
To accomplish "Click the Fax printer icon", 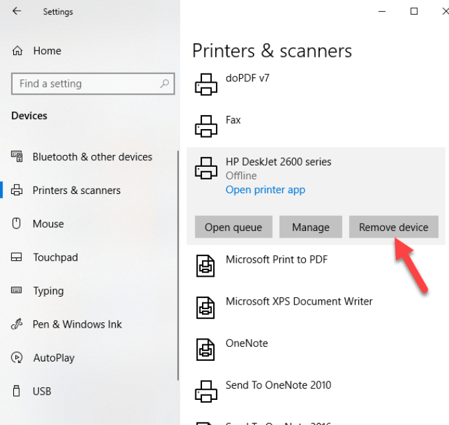I will [206, 126].
